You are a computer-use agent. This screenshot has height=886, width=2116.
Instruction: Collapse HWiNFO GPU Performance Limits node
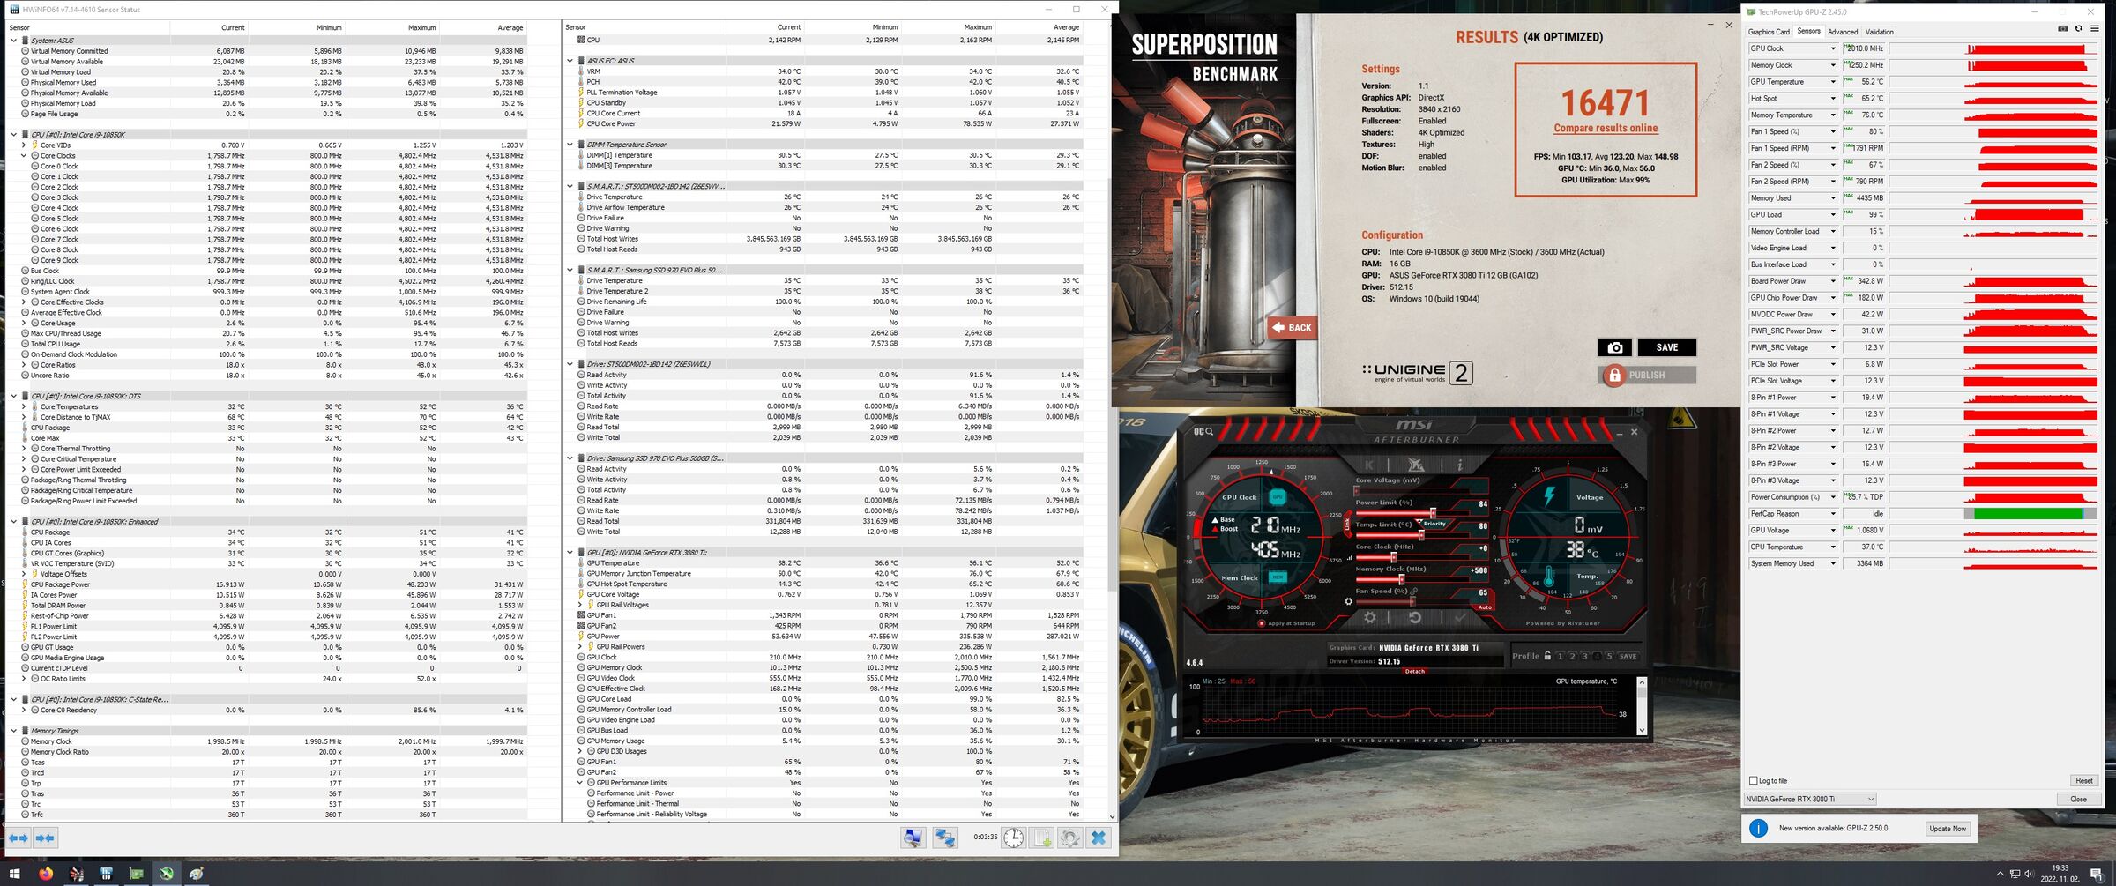click(580, 783)
